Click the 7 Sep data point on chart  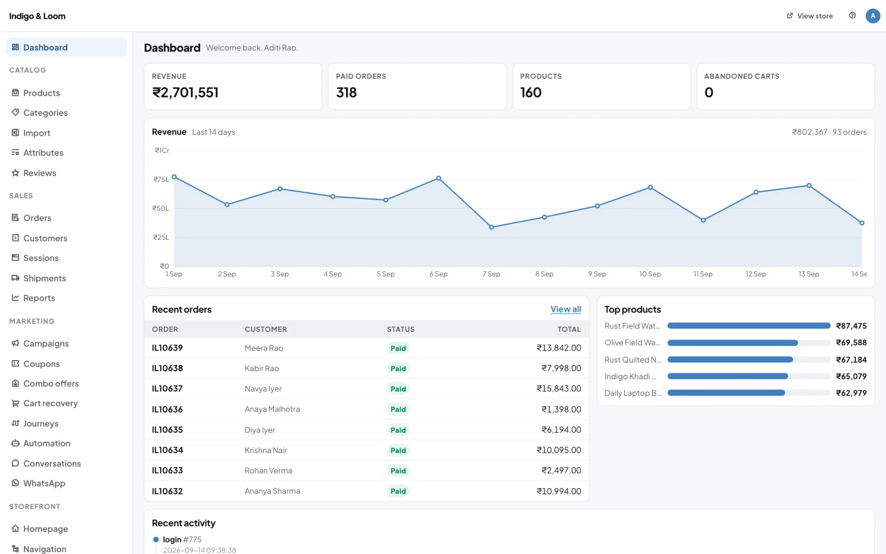[491, 227]
